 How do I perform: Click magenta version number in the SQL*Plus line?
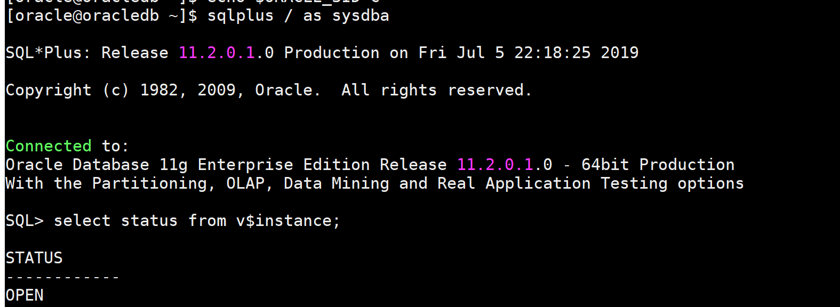pos(217,53)
